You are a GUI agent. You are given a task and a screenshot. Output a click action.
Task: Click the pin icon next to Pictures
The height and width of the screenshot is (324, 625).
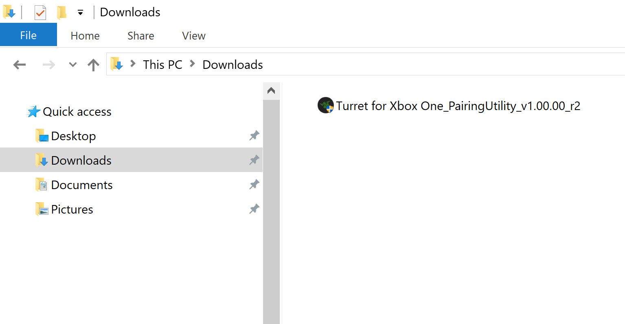click(x=254, y=209)
